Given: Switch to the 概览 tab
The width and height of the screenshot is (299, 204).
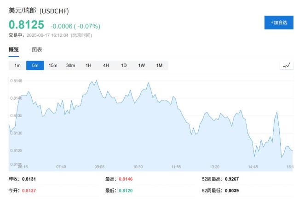Looking at the screenshot, I should (x=14, y=50).
